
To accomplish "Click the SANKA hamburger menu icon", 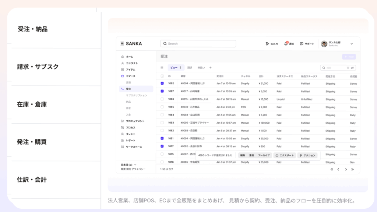I will (x=122, y=44).
